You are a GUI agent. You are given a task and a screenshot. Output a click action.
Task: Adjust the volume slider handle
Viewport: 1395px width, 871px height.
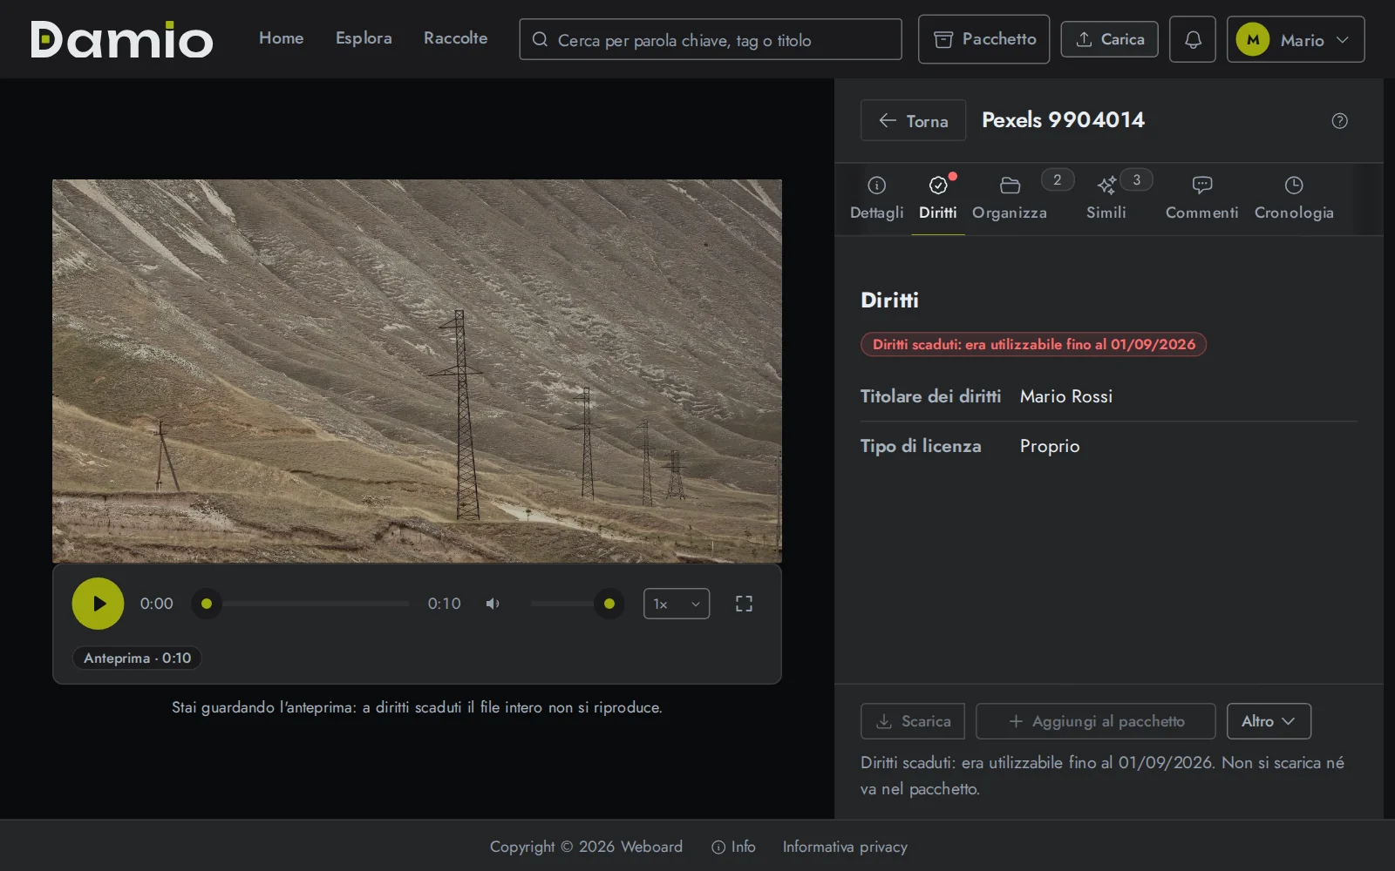[609, 604]
